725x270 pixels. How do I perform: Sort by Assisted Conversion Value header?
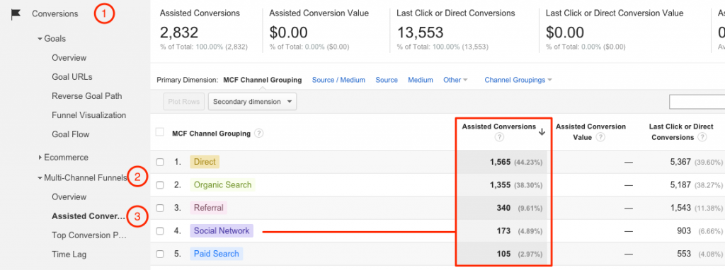(590, 131)
